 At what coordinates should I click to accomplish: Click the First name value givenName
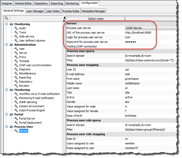pyautogui.click(x=132, y=79)
